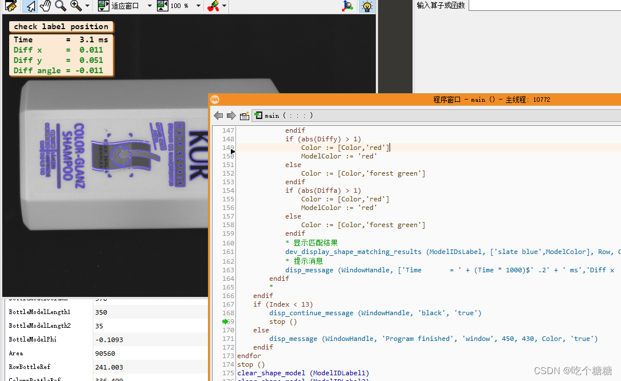Open the main ( : : : ) procedure selector
This screenshot has height=381, width=621.
pos(437,116)
